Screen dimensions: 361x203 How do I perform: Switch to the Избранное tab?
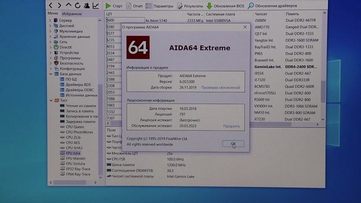[72, 14]
